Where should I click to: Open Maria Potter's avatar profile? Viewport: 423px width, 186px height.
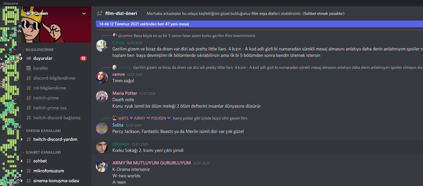click(x=102, y=96)
